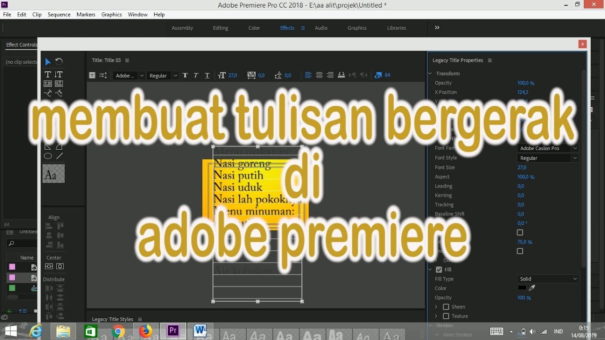This screenshot has height=340, width=605.
Task: Open Legacy Title Styles panel menu
Action: [x=139, y=319]
